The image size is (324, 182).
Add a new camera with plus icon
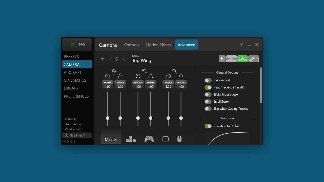tap(102, 59)
